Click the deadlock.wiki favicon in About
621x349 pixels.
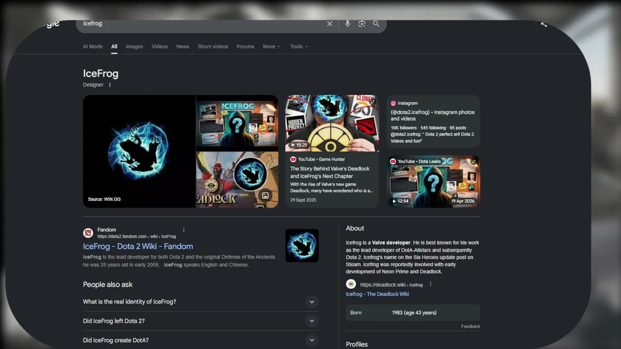click(351, 285)
